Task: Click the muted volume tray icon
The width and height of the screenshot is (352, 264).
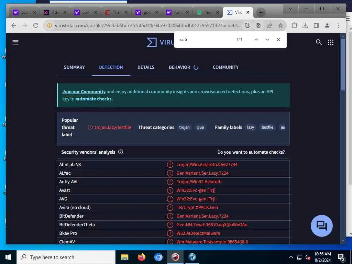Action: pos(307,257)
